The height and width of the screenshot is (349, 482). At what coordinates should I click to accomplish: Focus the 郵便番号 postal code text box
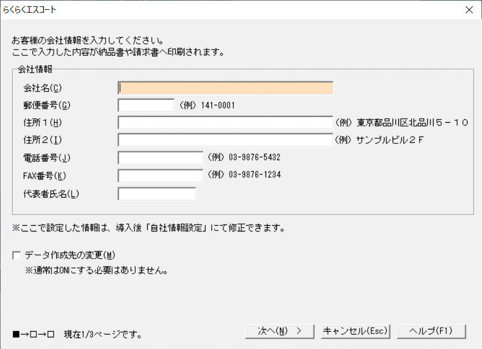coord(145,105)
